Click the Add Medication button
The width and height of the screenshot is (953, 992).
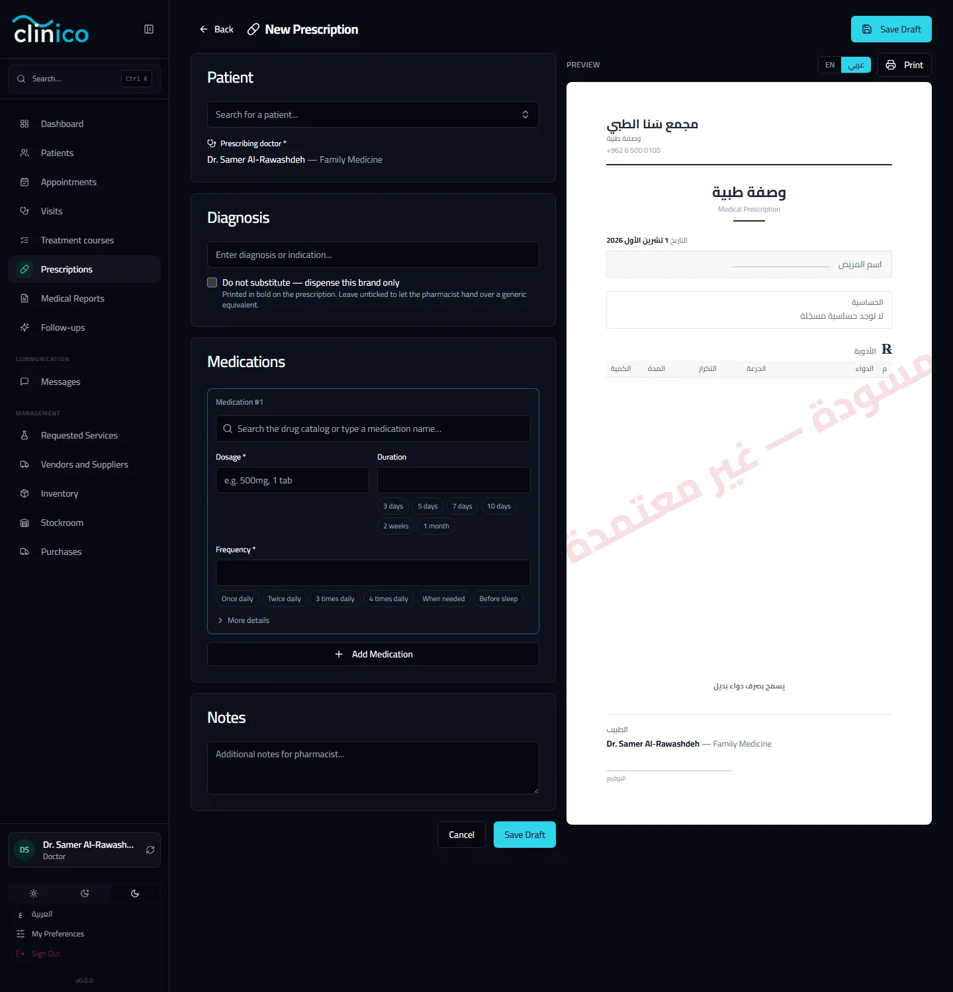click(x=373, y=654)
